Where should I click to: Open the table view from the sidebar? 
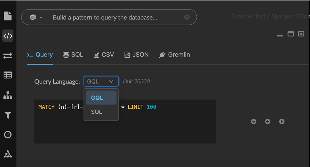7,75
